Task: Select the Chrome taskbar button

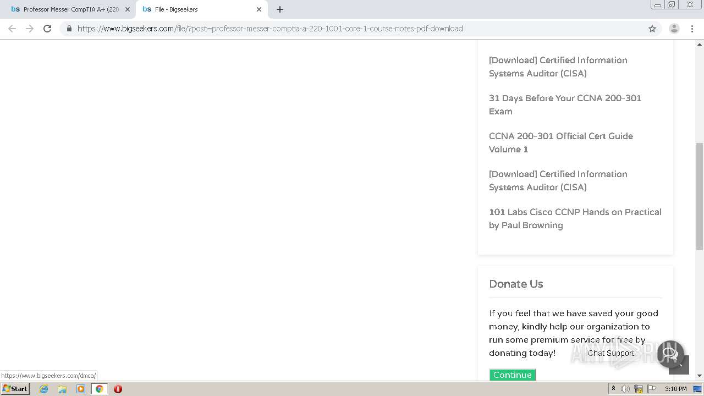Action: tap(99, 389)
